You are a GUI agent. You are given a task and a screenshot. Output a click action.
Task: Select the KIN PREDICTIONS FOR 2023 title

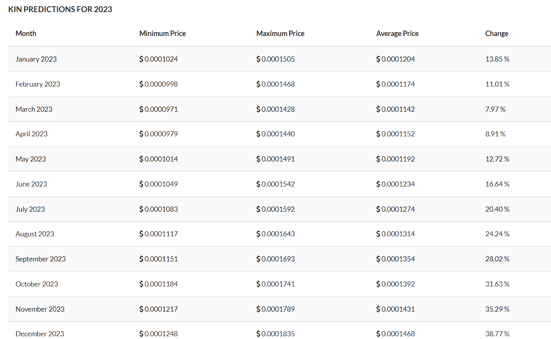click(60, 9)
